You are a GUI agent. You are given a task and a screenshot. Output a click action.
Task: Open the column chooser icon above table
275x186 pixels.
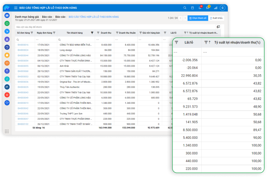click(218, 26)
